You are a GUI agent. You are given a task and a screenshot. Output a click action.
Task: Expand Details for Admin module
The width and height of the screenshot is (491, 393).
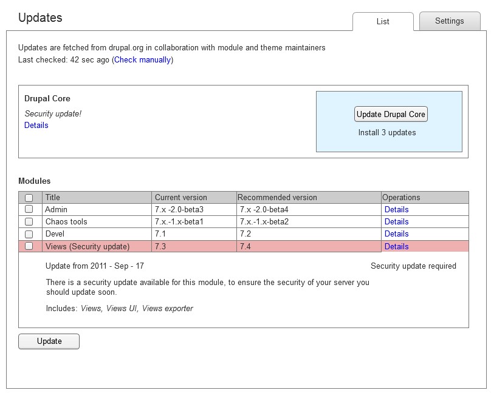click(396, 209)
